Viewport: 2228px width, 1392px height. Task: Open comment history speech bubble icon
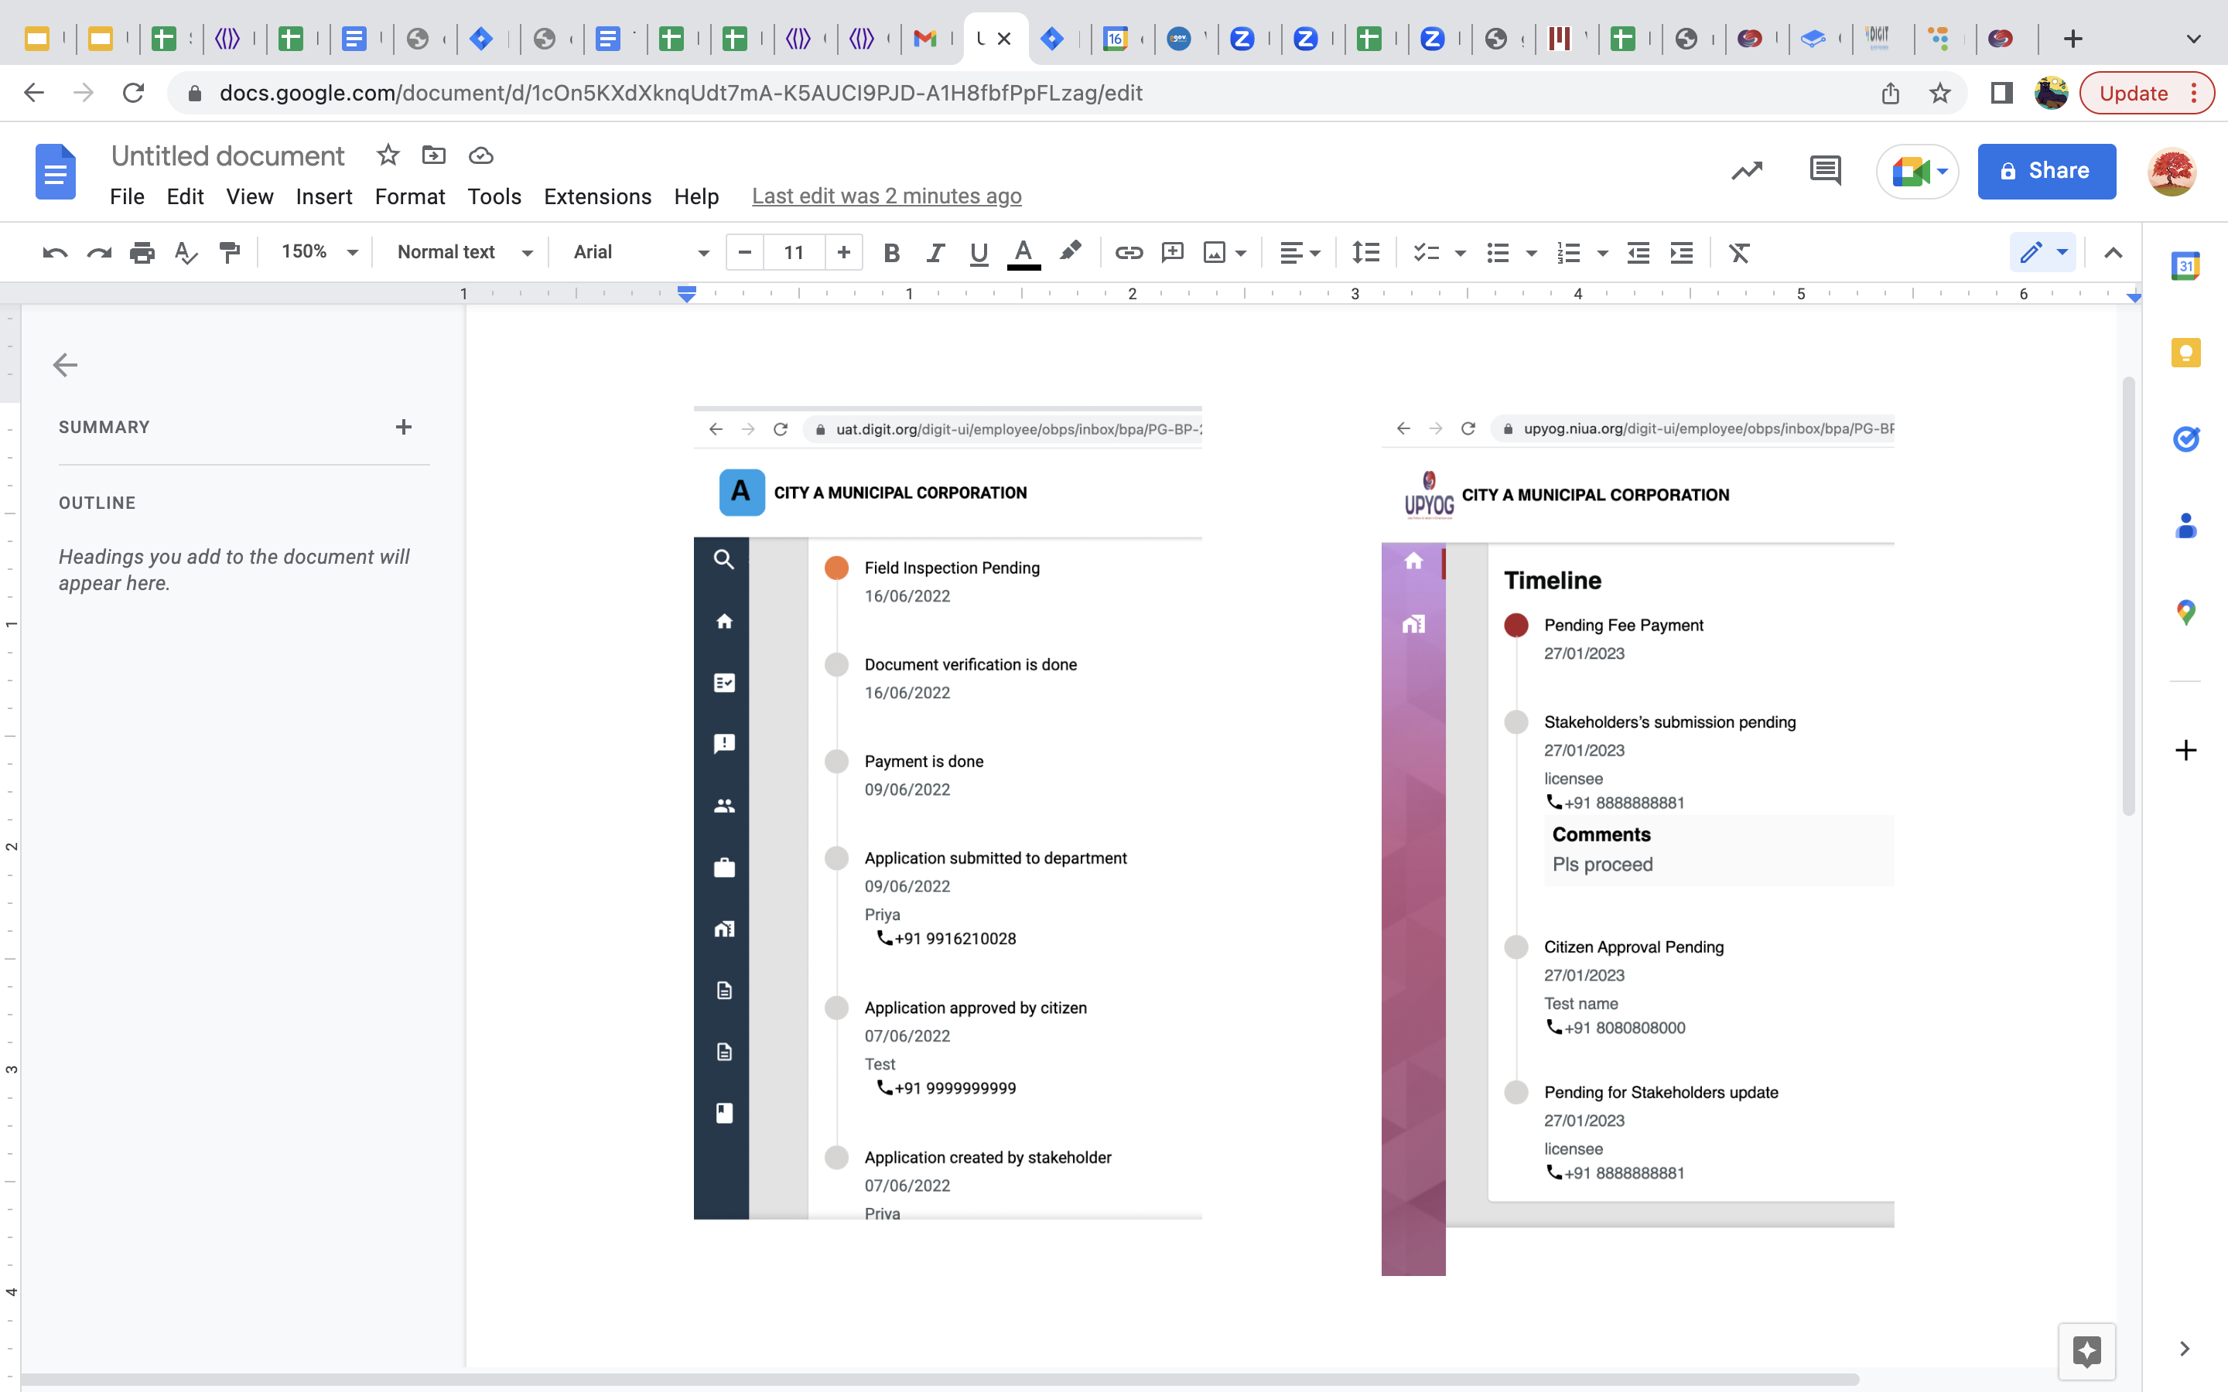[x=1824, y=170]
